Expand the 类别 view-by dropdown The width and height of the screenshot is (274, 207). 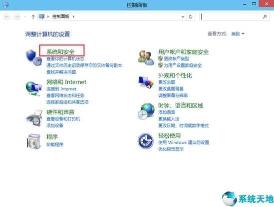[x=238, y=33]
